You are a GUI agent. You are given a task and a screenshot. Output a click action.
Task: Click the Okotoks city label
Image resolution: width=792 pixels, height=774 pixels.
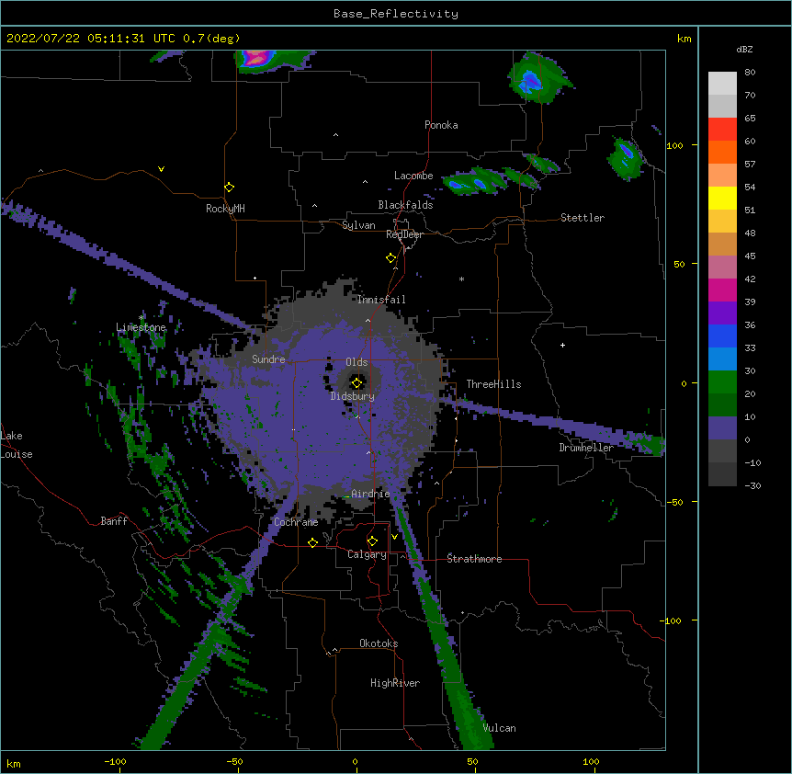pyautogui.click(x=379, y=643)
